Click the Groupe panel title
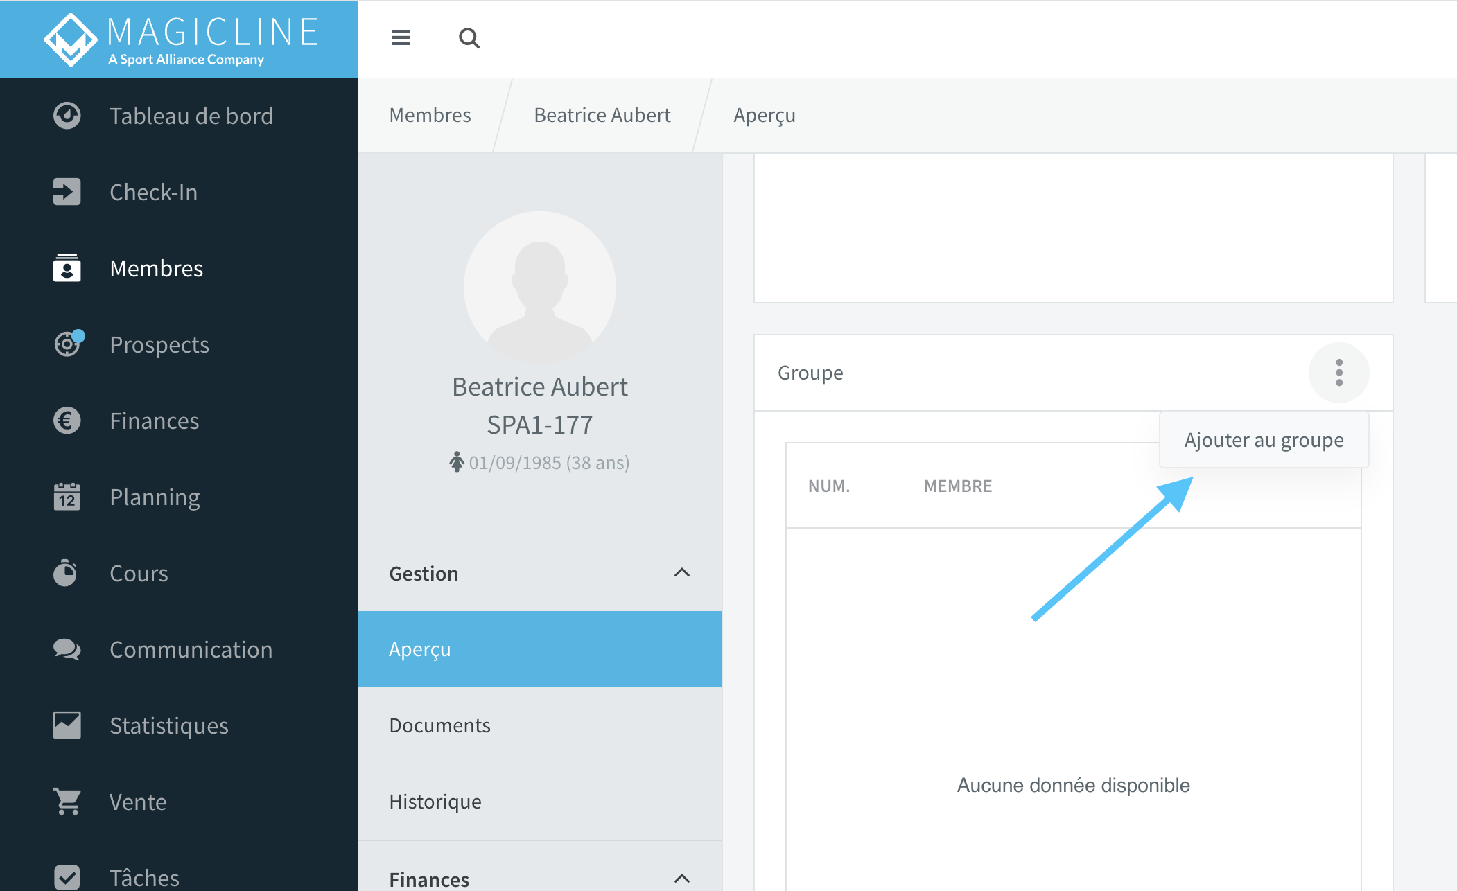This screenshot has width=1457, height=891. (810, 373)
